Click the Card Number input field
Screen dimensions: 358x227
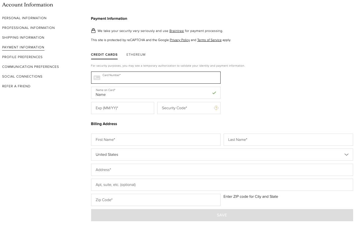click(155, 78)
